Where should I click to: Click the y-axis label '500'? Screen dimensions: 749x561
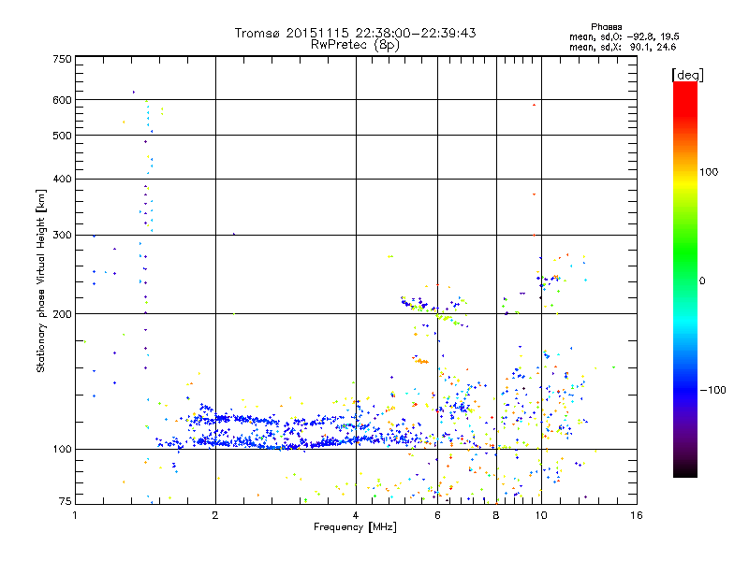tap(63, 136)
